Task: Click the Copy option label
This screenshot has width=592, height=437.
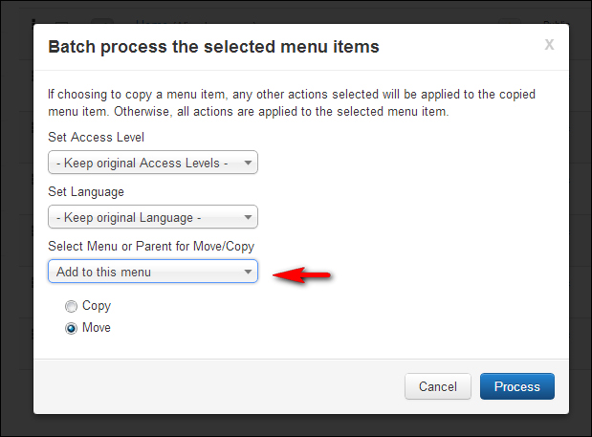Action: (x=97, y=306)
